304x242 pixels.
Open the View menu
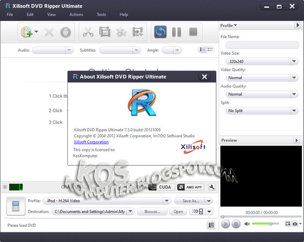(51, 15)
